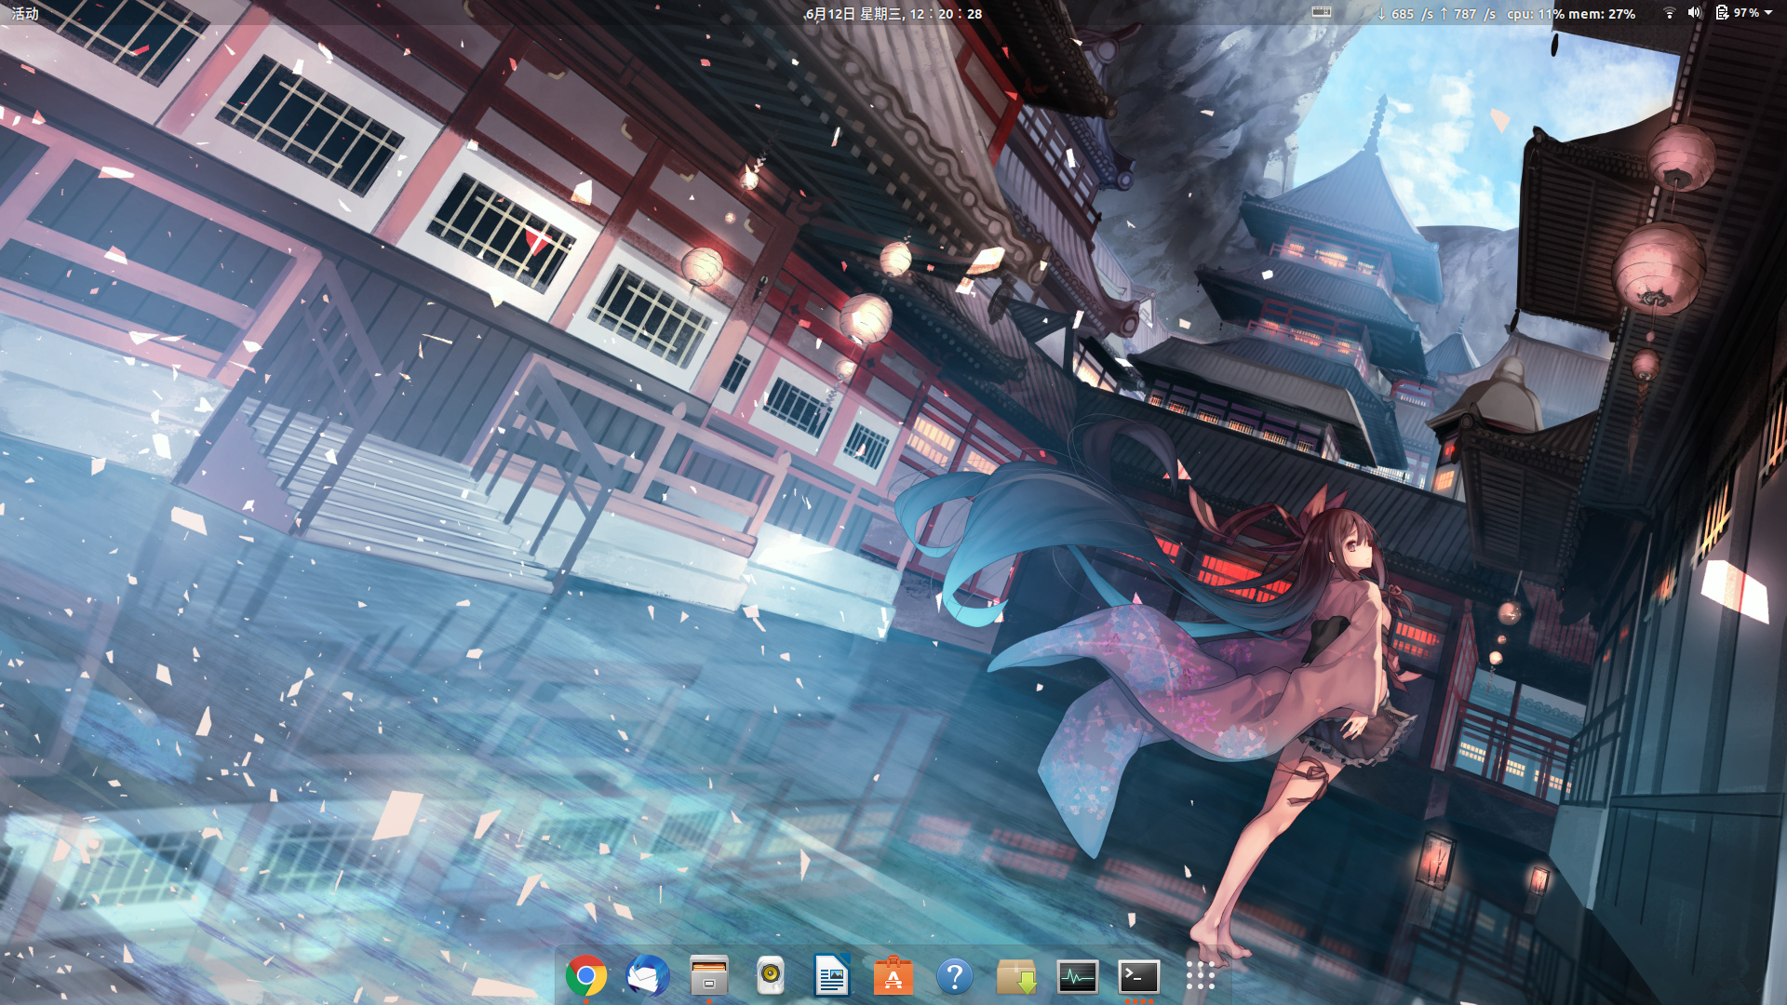Launch the software installer package icon
This screenshot has height=1005, width=1787.
(x=1015, y=976)
